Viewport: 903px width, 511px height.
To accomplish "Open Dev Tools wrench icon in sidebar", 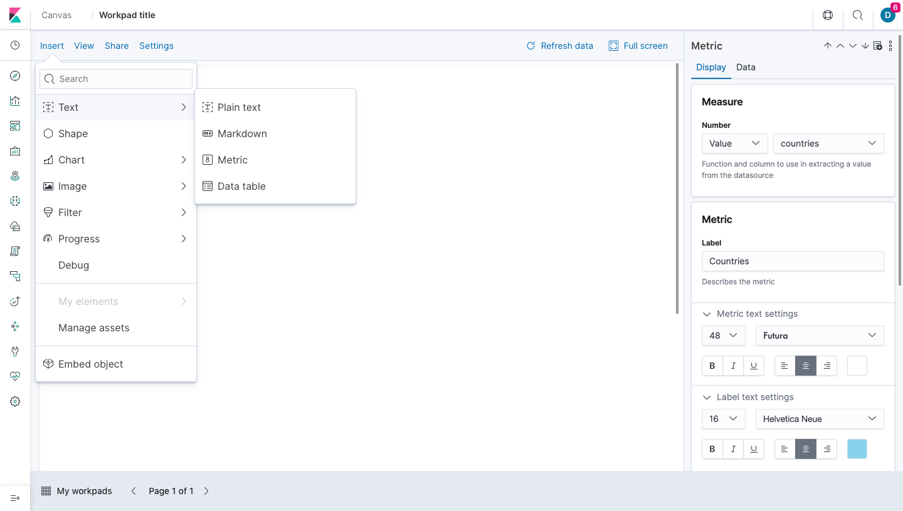I will (15, 351).
